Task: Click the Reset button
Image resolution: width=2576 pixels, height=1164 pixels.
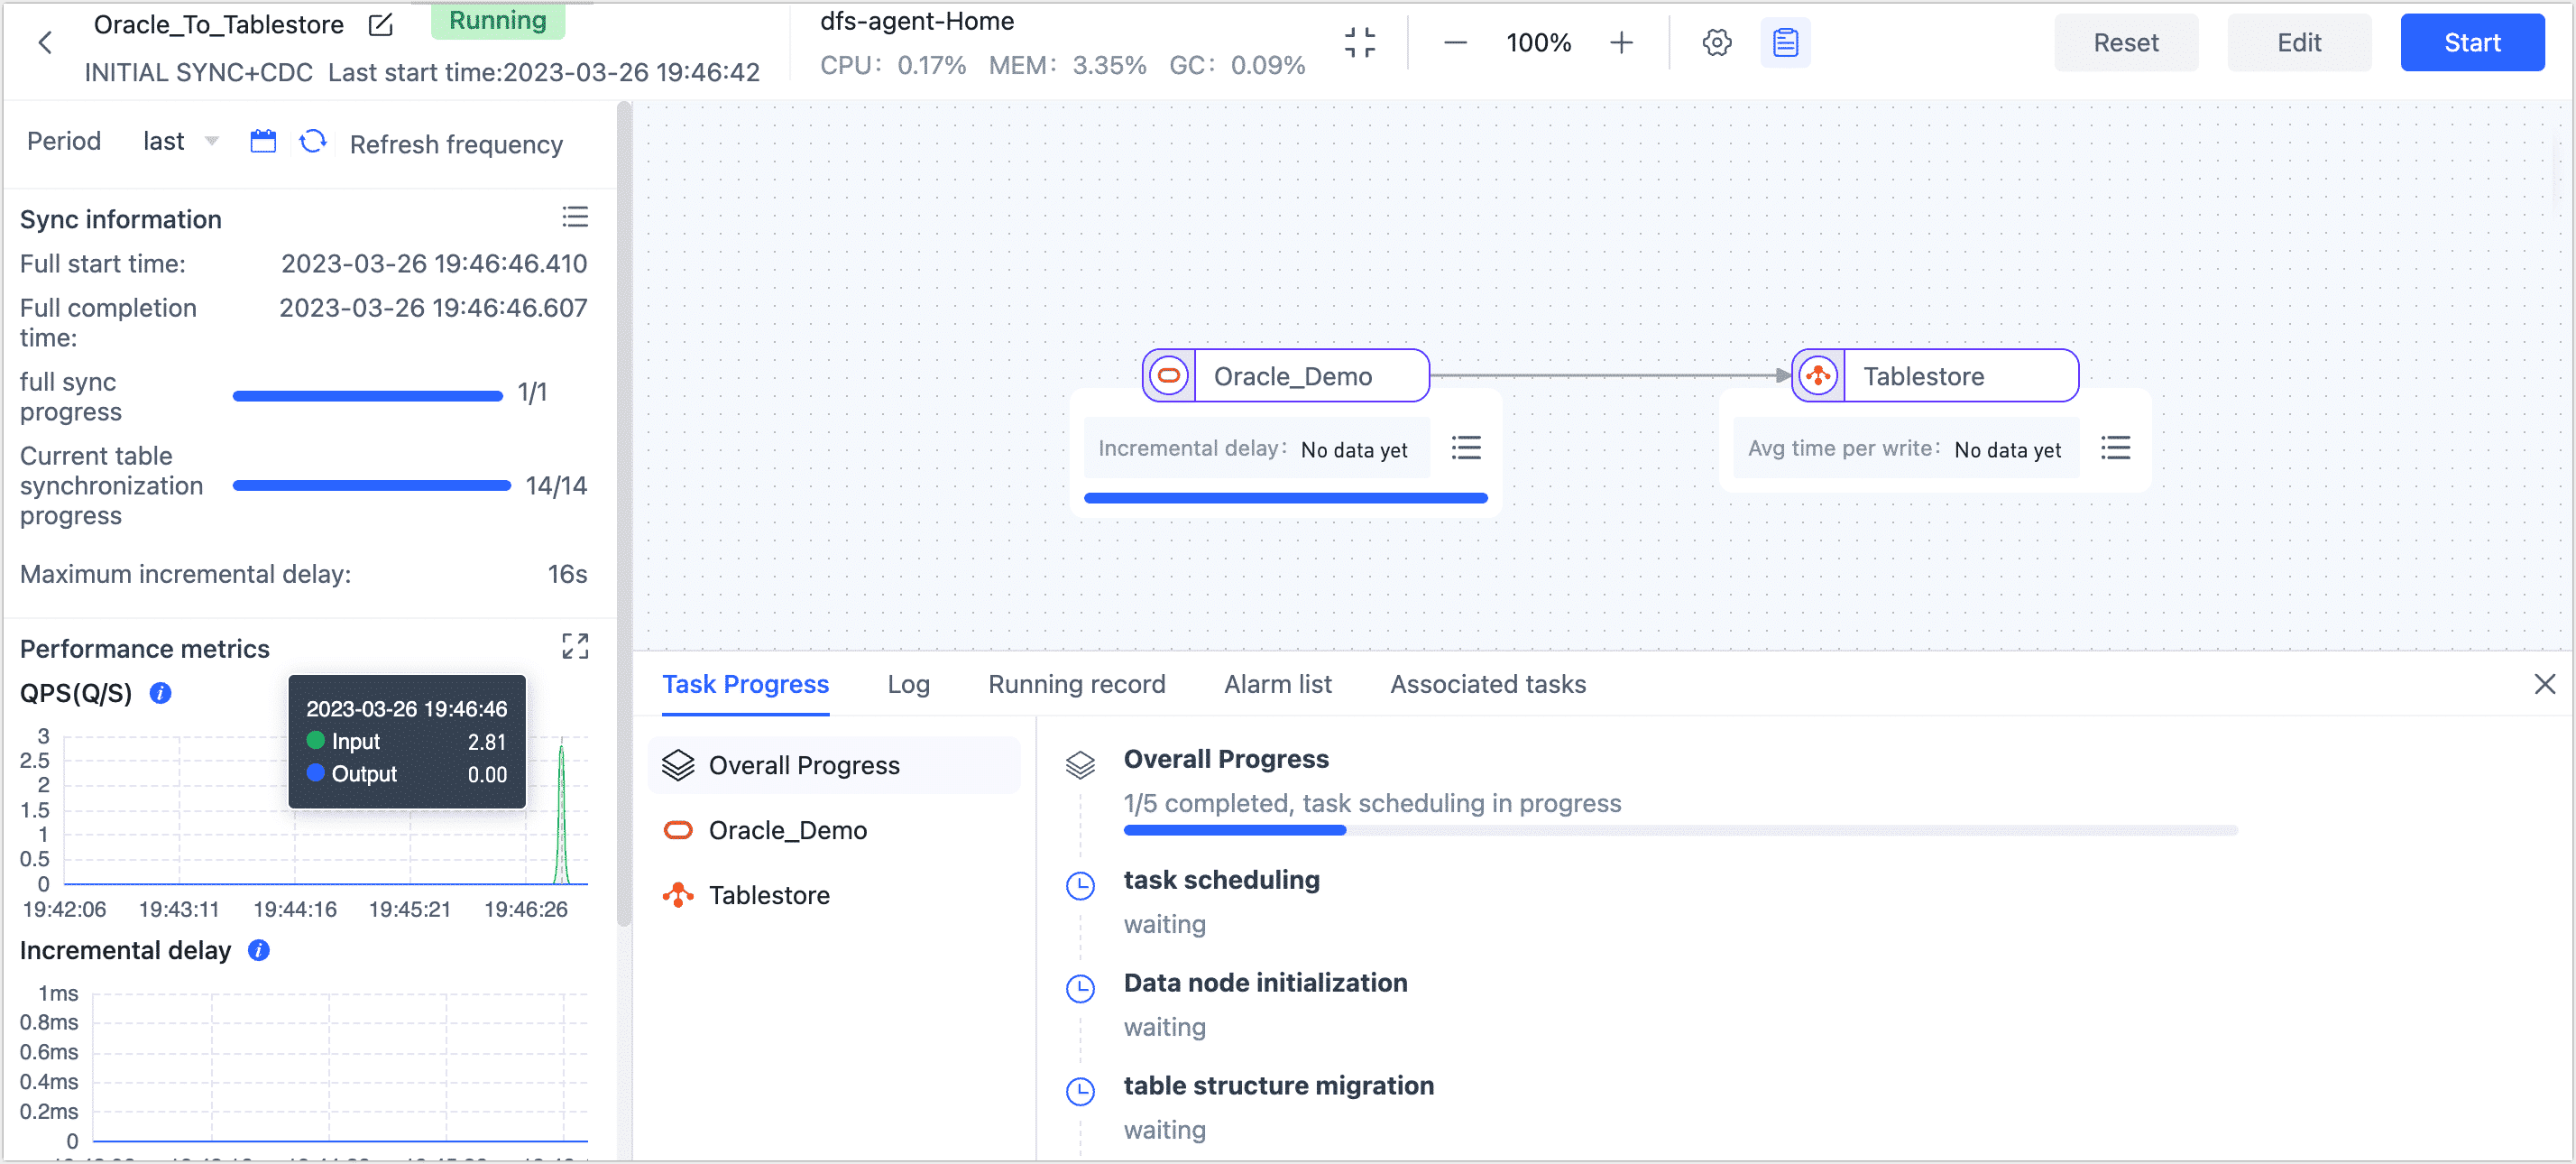Action: pos(2125,42)
